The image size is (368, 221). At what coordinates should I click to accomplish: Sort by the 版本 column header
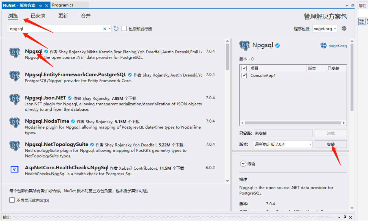tap(316, 68)
